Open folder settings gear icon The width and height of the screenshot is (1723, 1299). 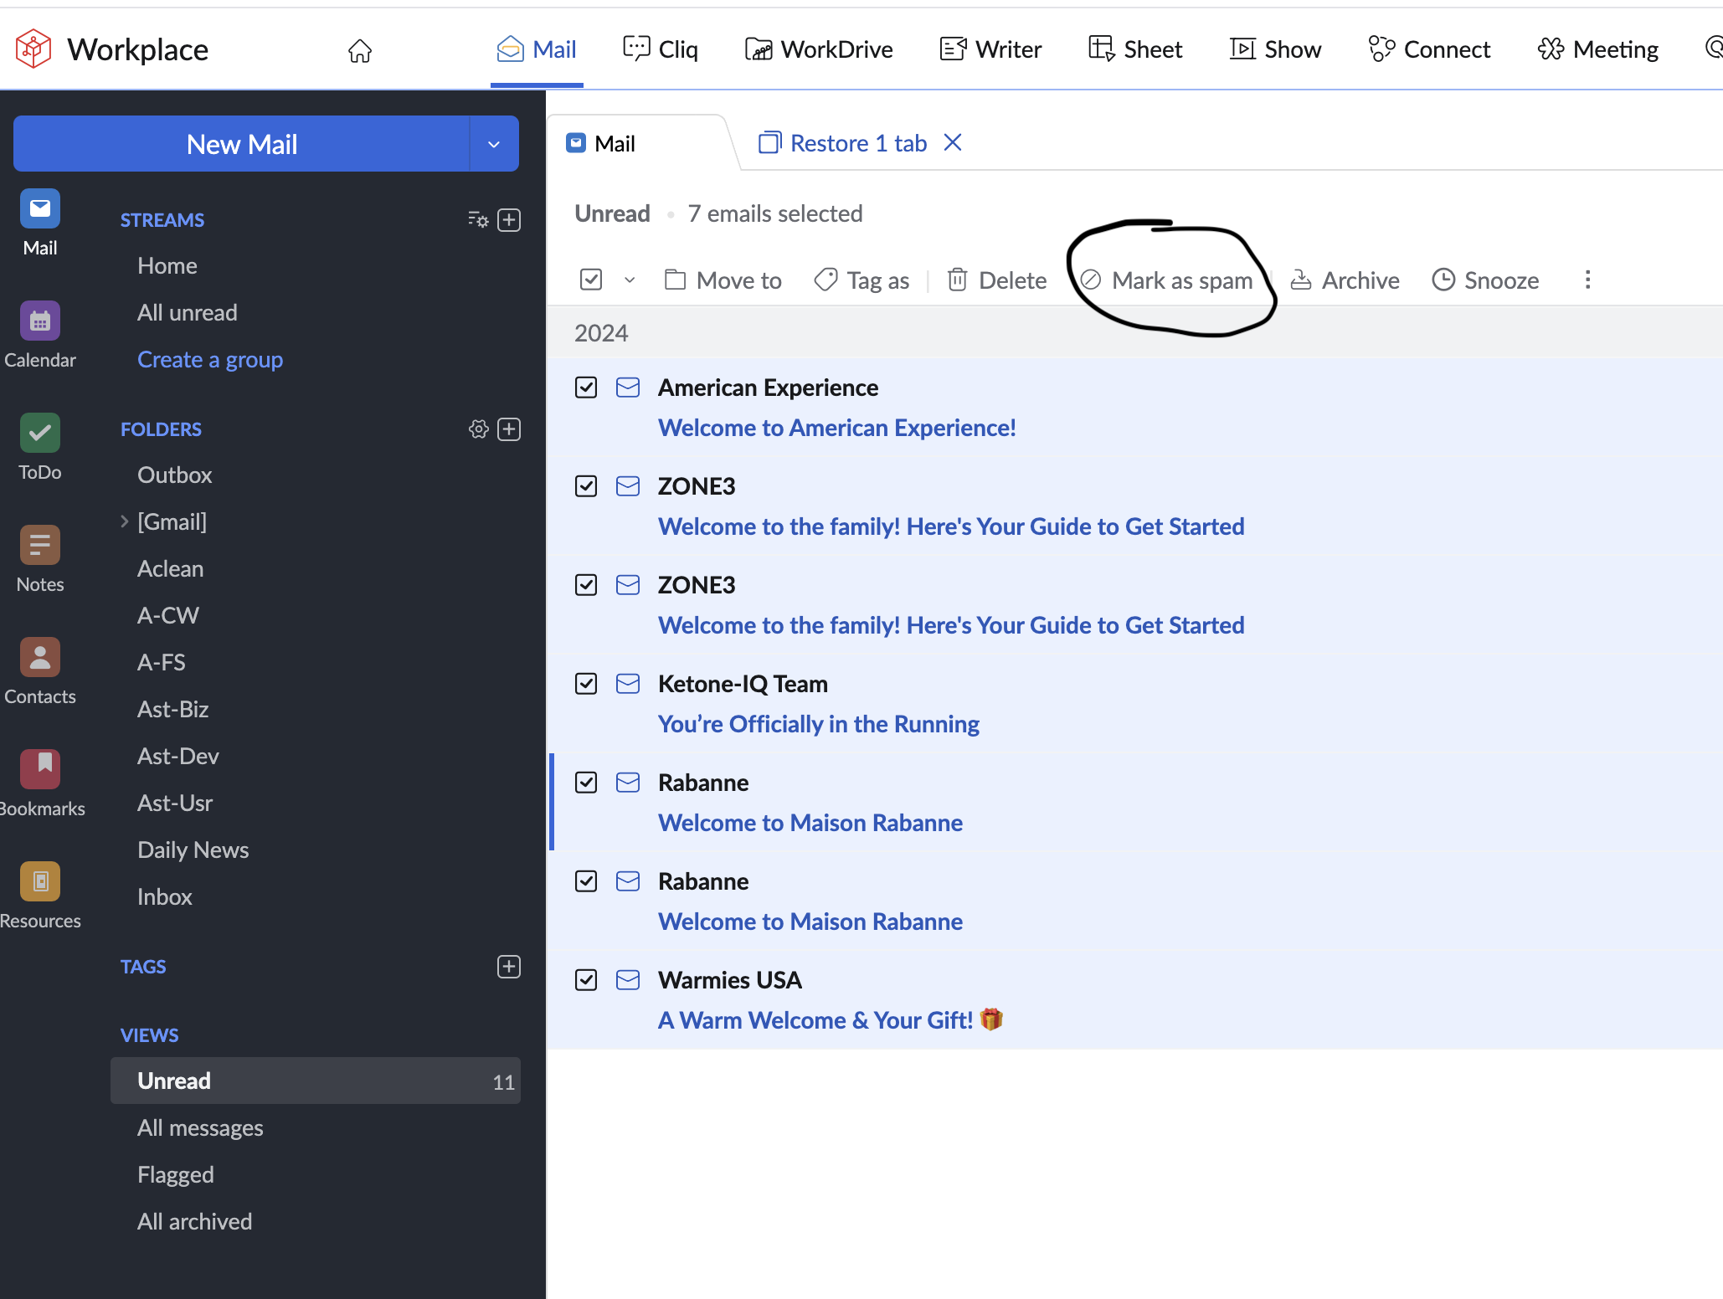tap(478, 429)
